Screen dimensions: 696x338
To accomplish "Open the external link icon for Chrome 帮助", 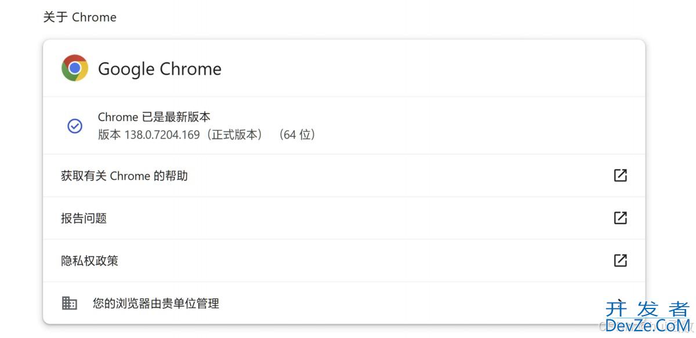I will click(620, 175).
